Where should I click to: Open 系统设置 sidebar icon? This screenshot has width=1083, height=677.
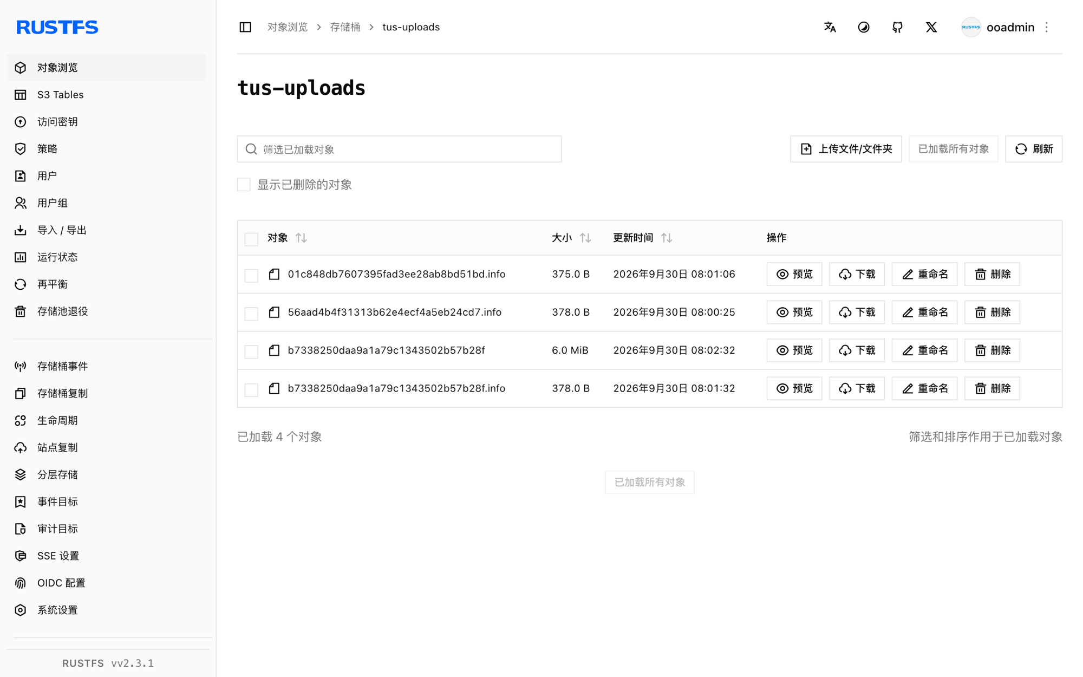(21, 610)
